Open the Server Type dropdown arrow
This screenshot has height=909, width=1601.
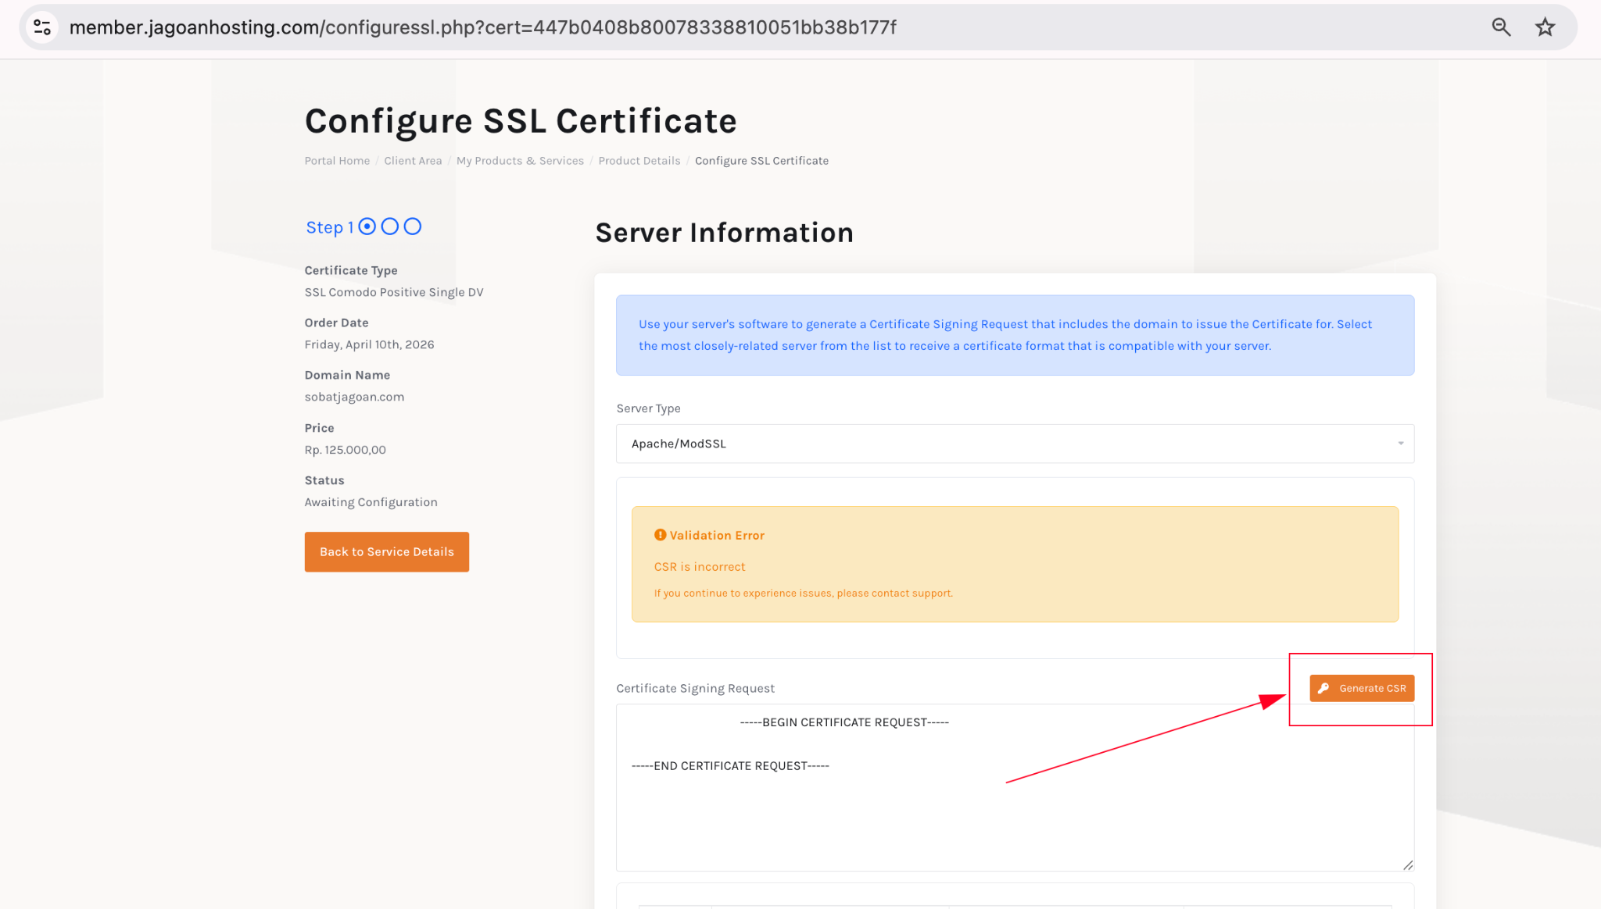[x=1400, y=444]
